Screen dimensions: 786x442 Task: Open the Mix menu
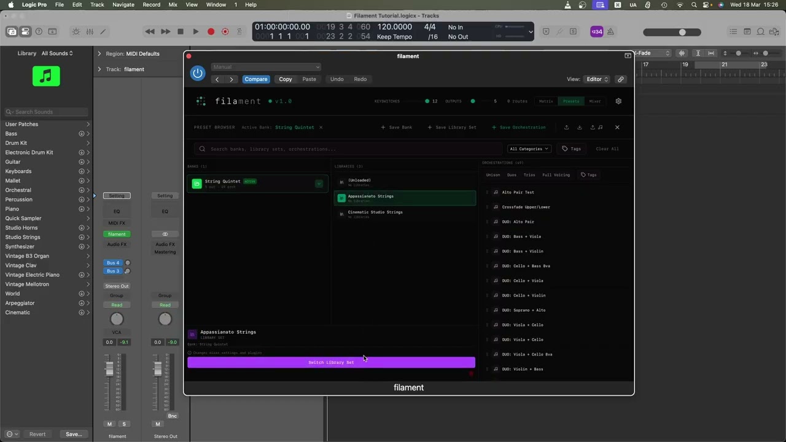pyautogui.click(x=173, y=5)
